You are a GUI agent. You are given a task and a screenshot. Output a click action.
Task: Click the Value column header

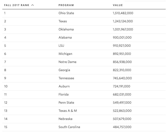coord(118,5)
